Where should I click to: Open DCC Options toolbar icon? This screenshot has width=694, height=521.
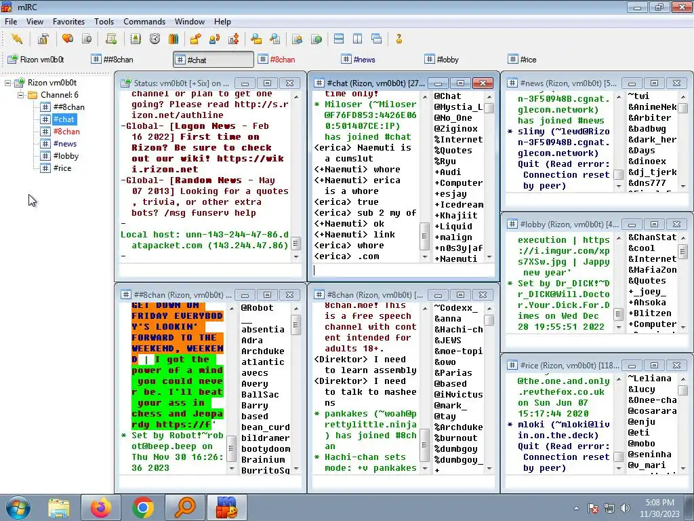pyautogui.click(x=233, y=39)
